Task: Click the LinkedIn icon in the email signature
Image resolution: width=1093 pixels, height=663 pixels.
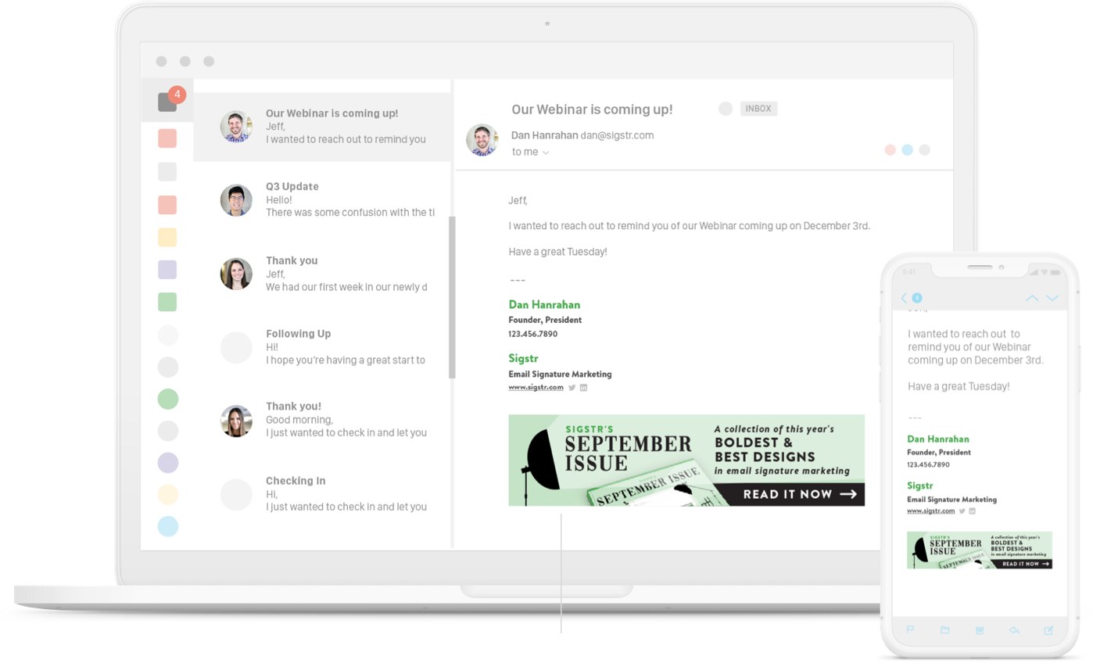Action: 582,387
